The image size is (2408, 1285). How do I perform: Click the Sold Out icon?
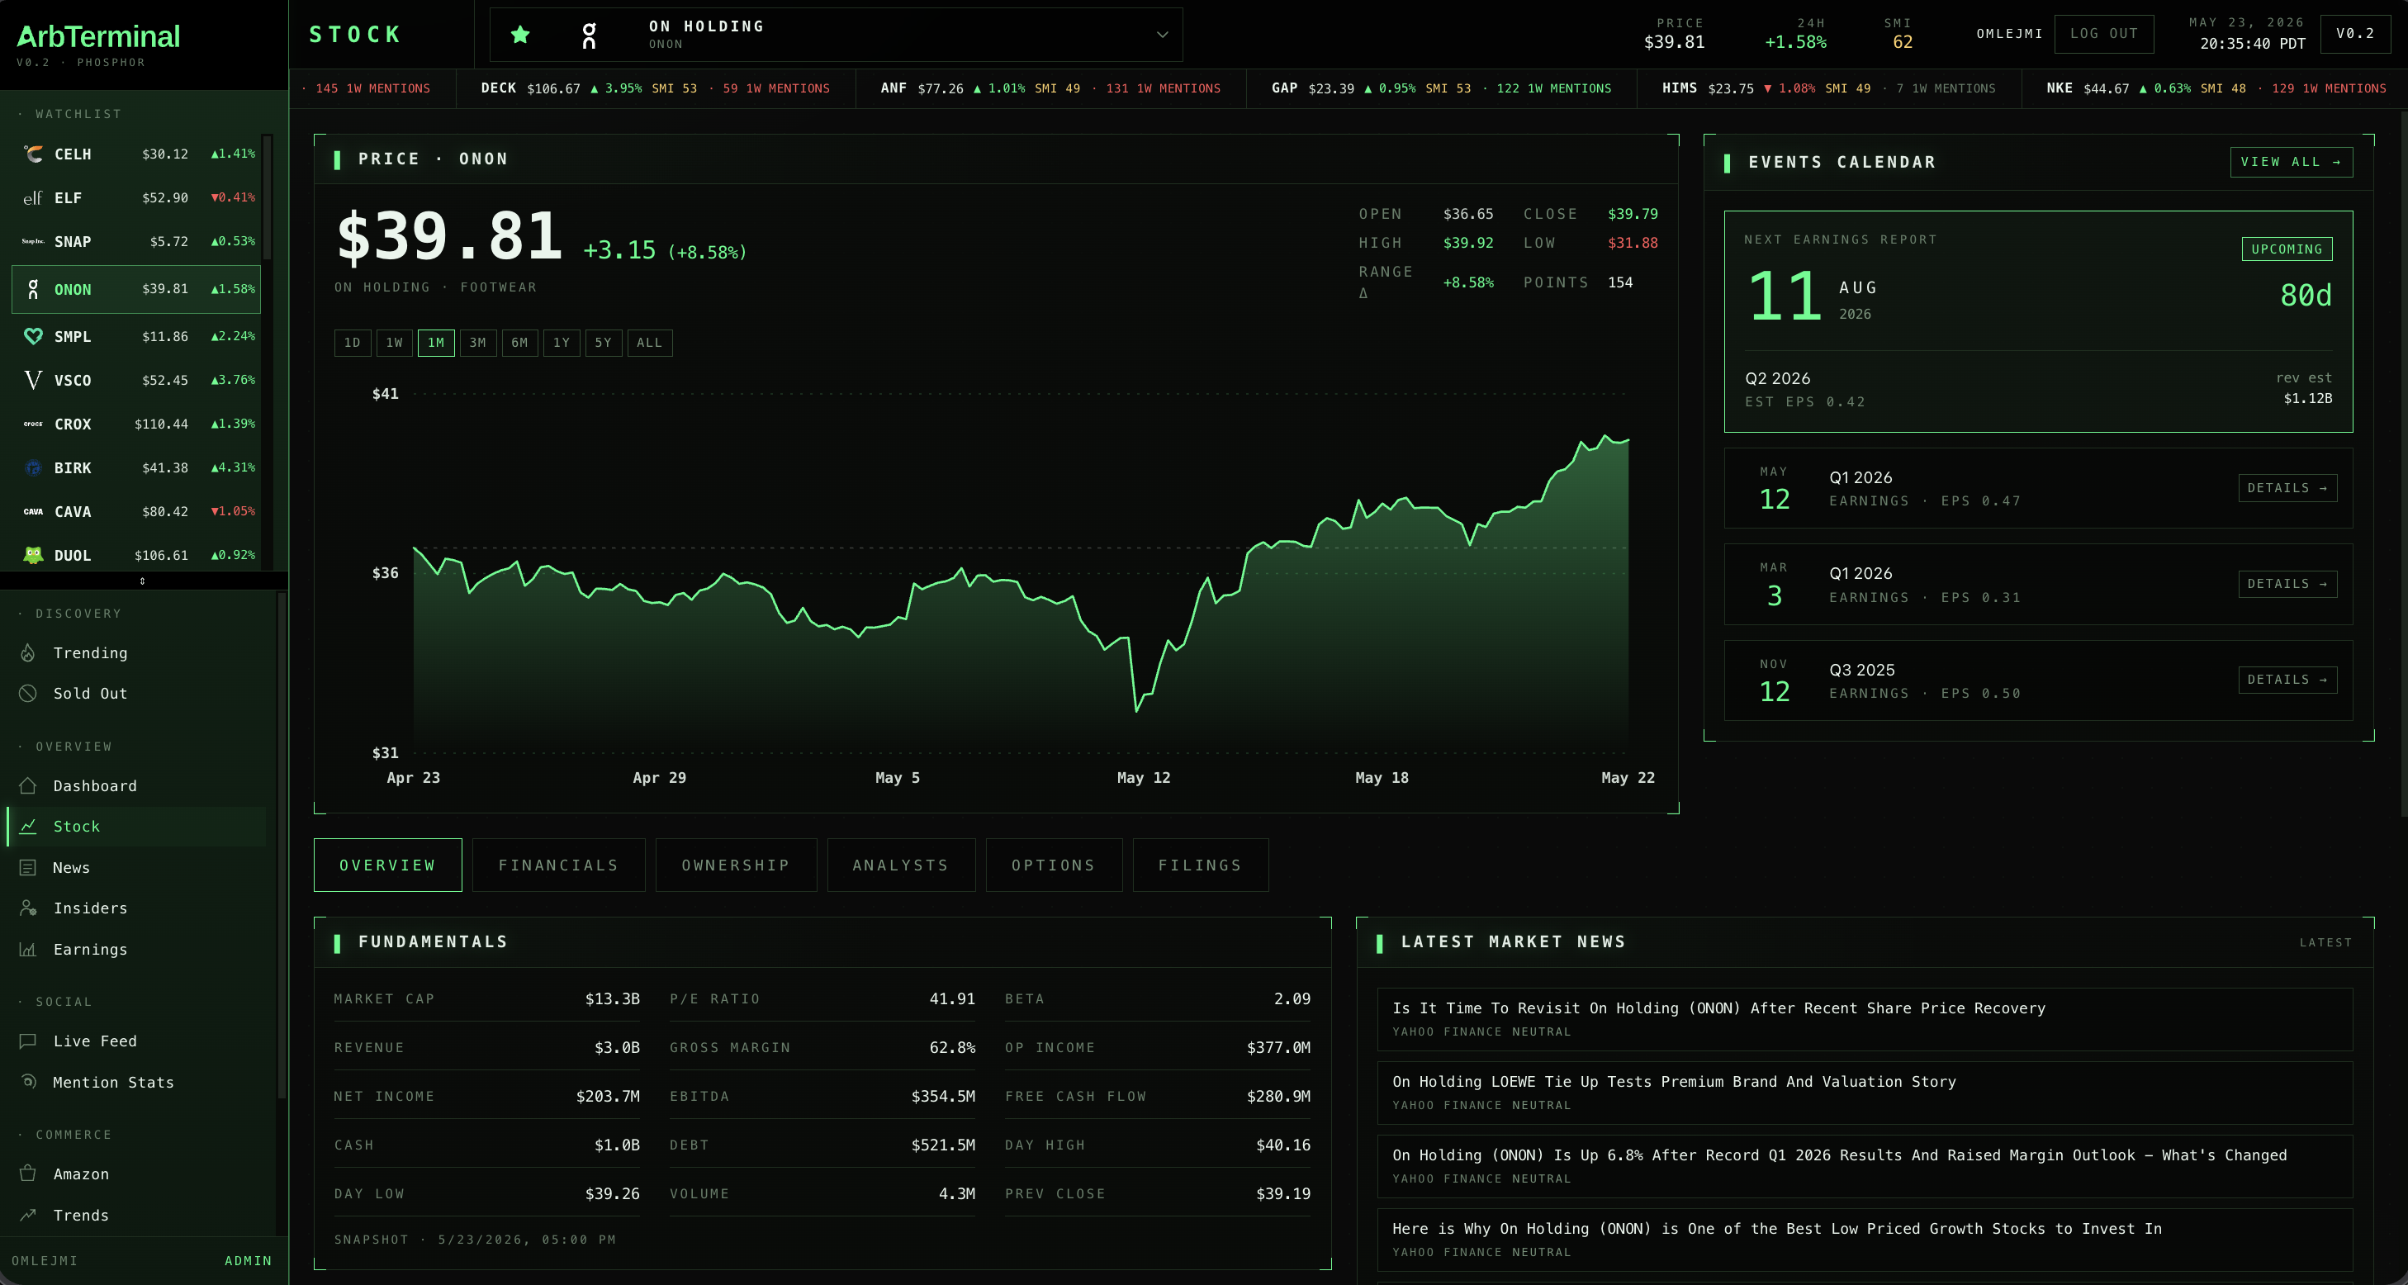pyautogui.click(x=28, y=694)
